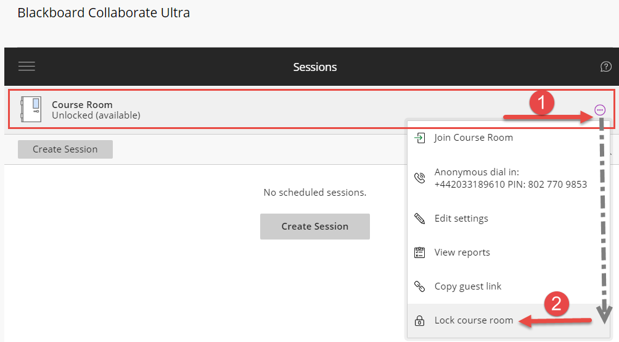The width and height of the screenshot is (619, 342).
Task: Open the help question mark icon
Action: point(605,67)
